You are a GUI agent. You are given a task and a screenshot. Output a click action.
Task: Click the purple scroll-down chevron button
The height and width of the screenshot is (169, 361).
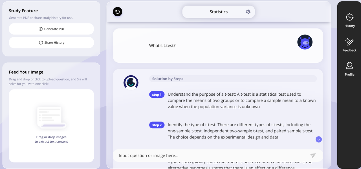[x=319, y=139]
